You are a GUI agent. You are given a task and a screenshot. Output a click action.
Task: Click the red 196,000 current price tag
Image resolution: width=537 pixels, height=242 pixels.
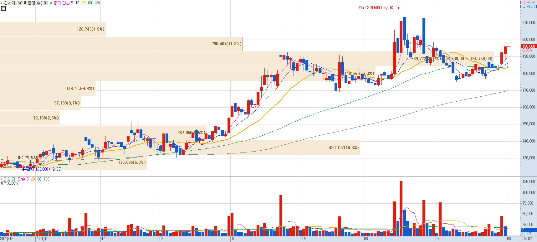(x=529, y=46)
